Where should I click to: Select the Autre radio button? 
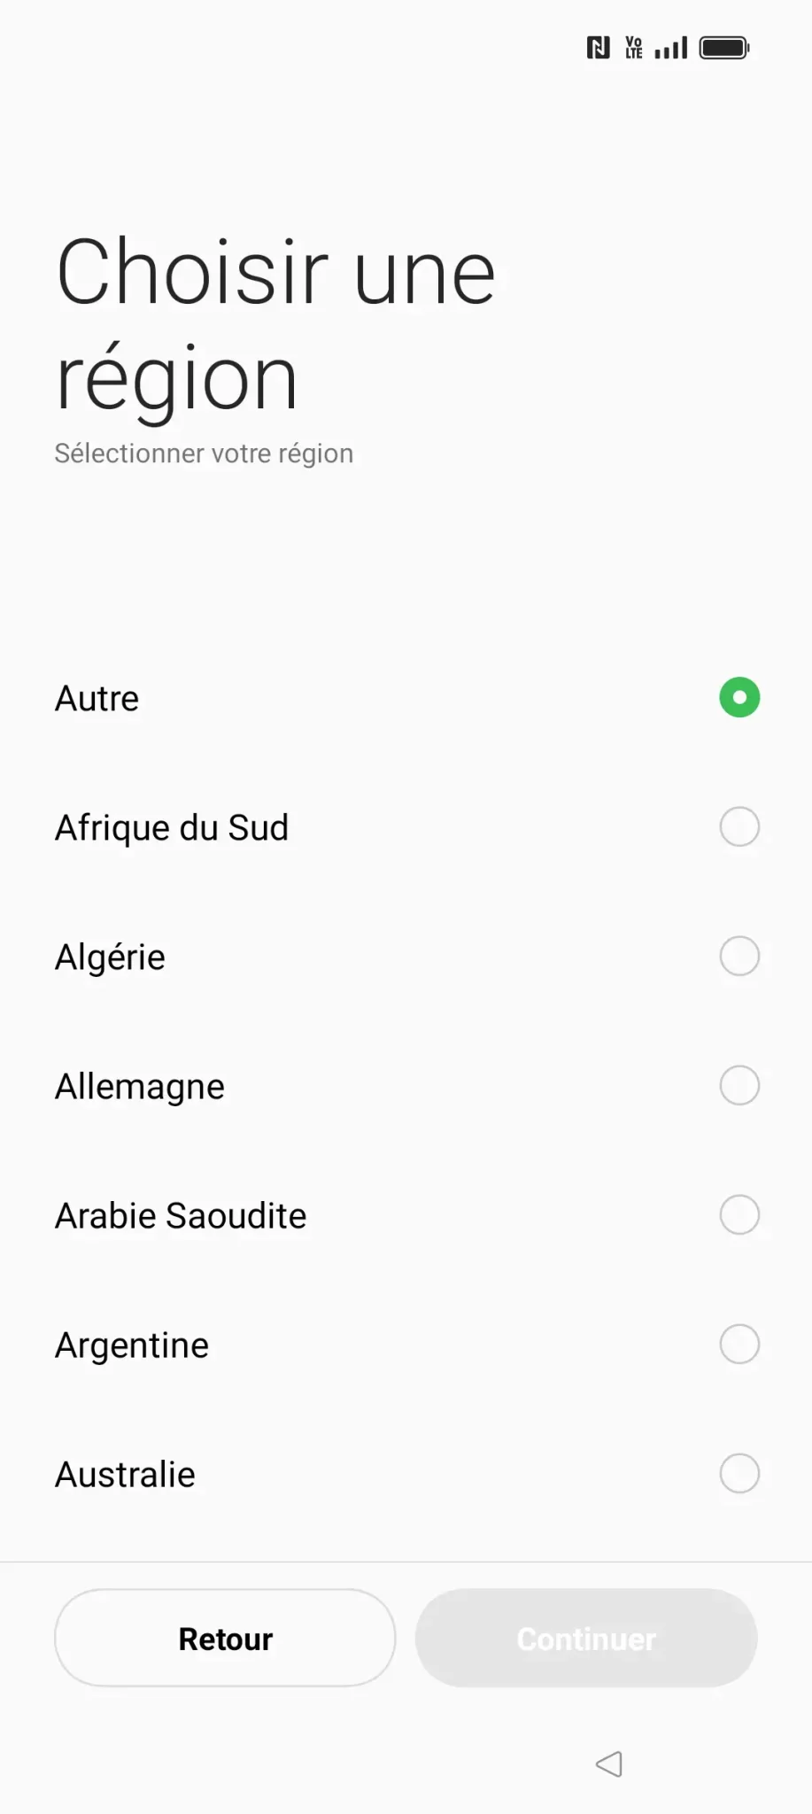click(739, 697)
